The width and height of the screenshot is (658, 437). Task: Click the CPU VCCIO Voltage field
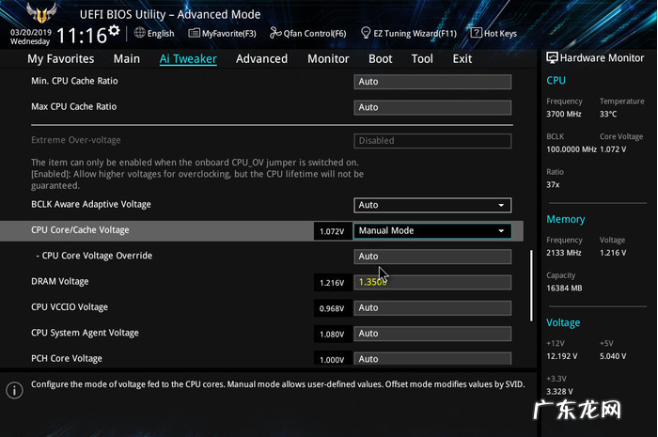(432, 308)
